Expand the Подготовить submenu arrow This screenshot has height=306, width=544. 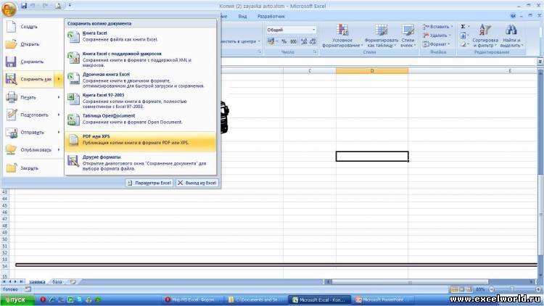(59, 115)
